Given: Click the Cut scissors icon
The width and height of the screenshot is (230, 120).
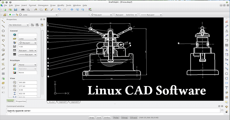Looking at the screenshot, I should (x=35, y=10).
